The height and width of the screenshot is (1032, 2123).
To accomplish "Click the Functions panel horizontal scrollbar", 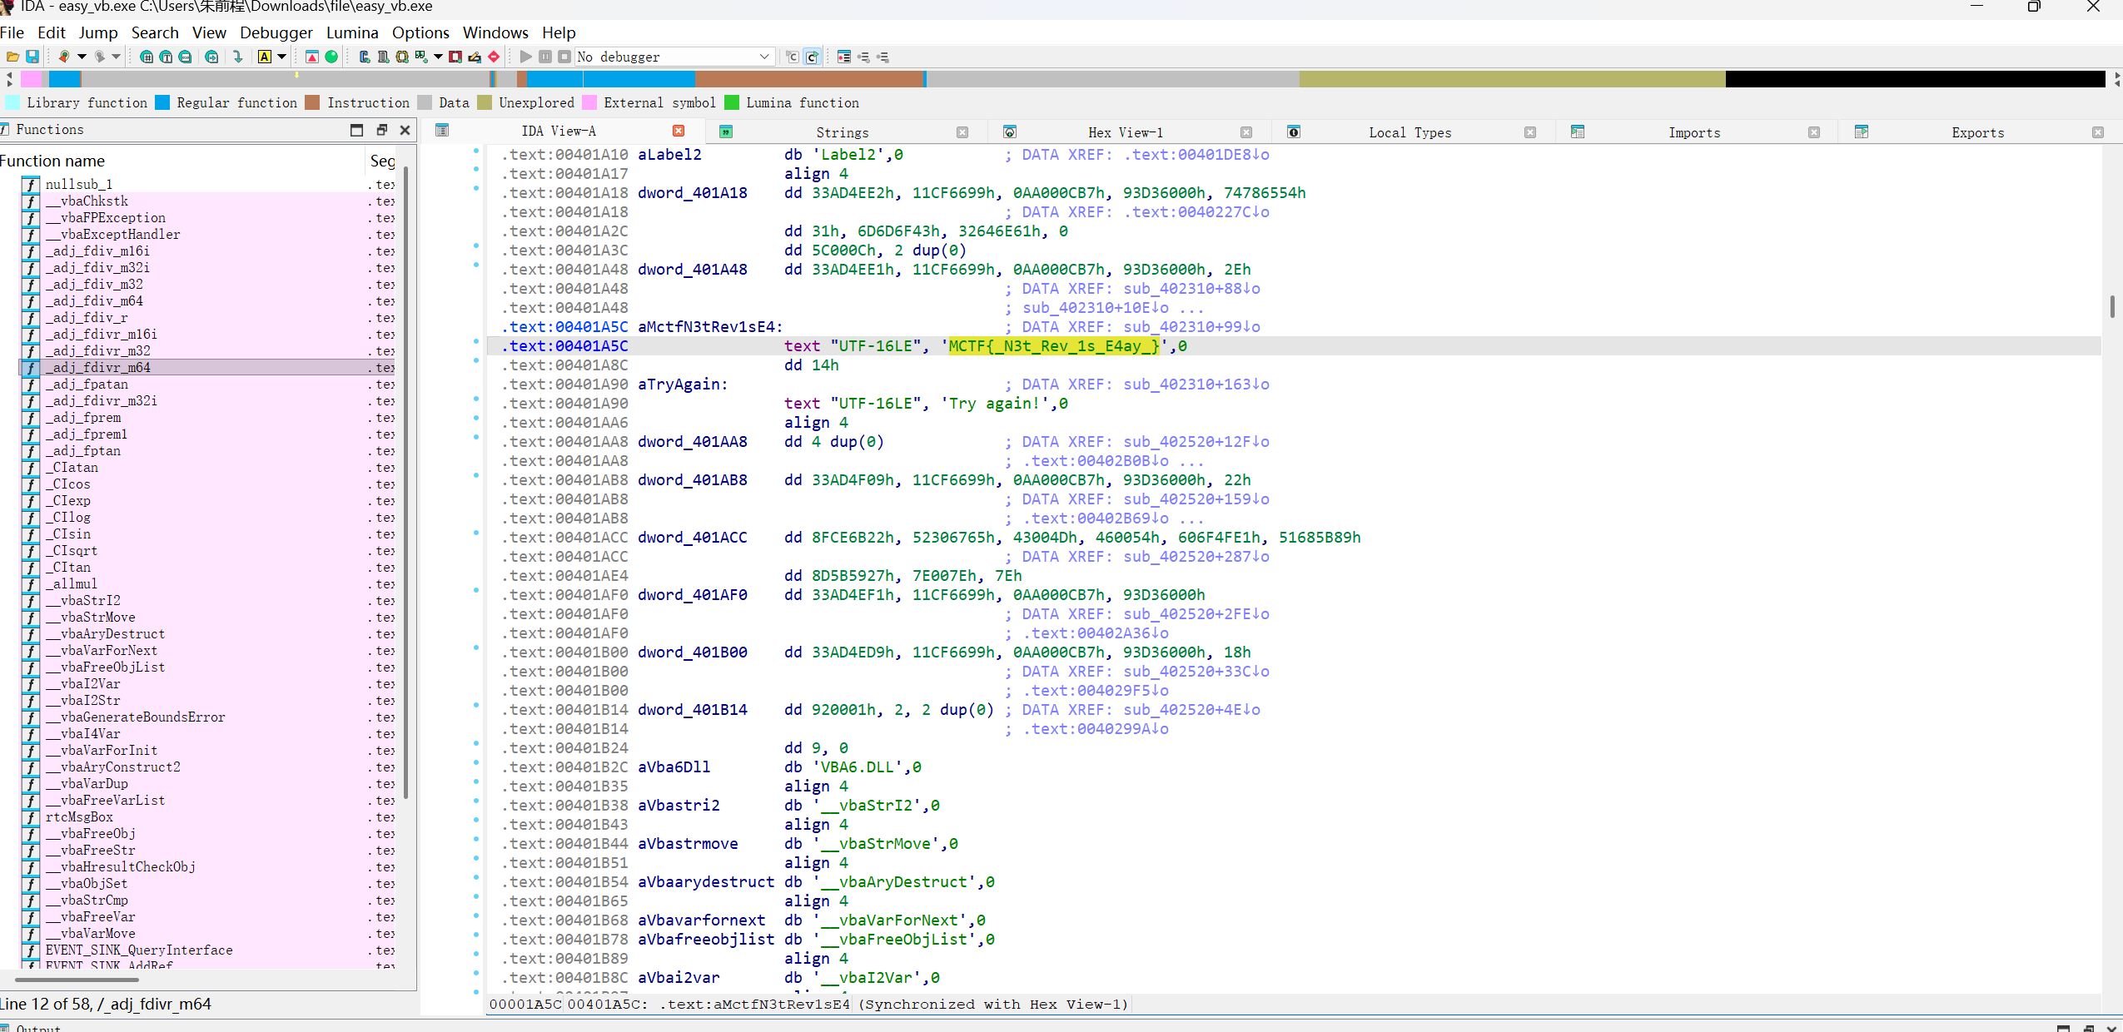I will [x=77, y=980].
